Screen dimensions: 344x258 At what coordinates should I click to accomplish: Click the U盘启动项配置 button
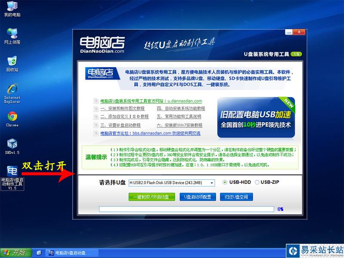click(198, 197)
